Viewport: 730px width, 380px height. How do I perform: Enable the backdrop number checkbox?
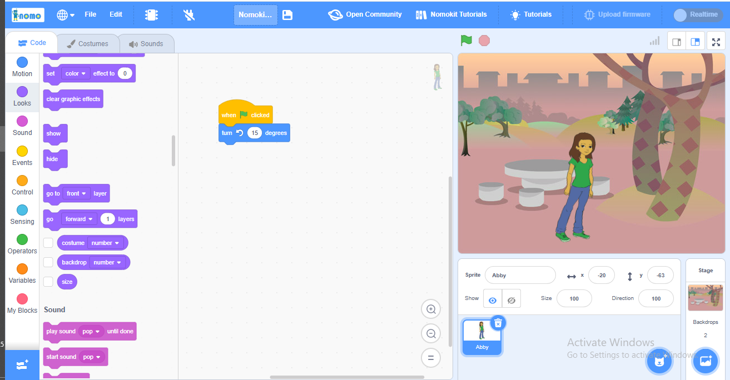[48, 262]
